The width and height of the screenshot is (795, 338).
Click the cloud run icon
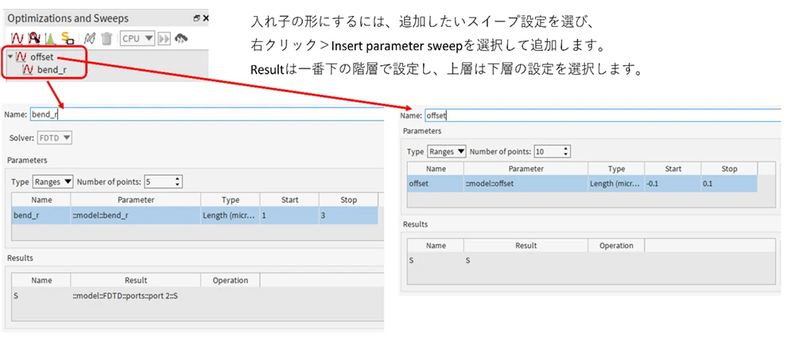(181, 38)
